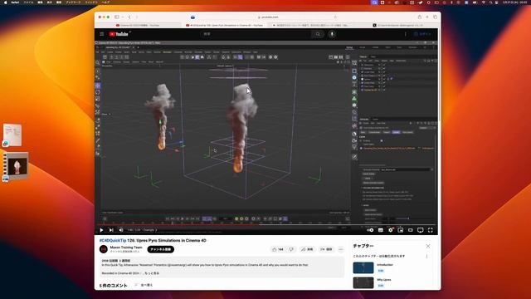Open Spotlight search in the menu bar
The width and height of the screenshot is (531, 299).
(x=490, y=2)
